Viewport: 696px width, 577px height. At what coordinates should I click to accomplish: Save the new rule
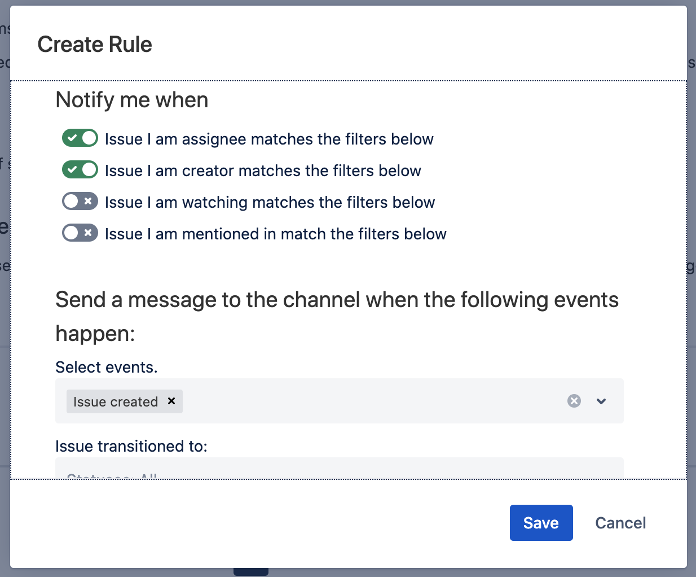click(541, 523)
